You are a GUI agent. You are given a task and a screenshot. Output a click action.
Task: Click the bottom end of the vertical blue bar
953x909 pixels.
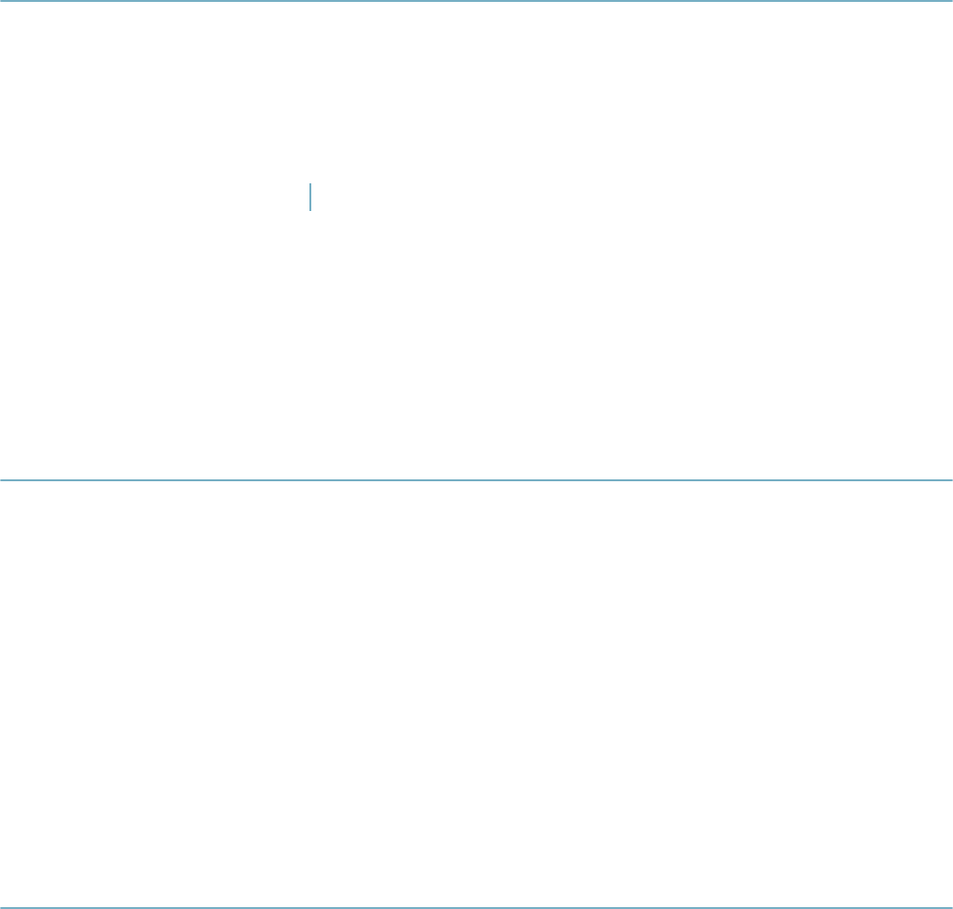pyautogui.click(x=310, y=210)
